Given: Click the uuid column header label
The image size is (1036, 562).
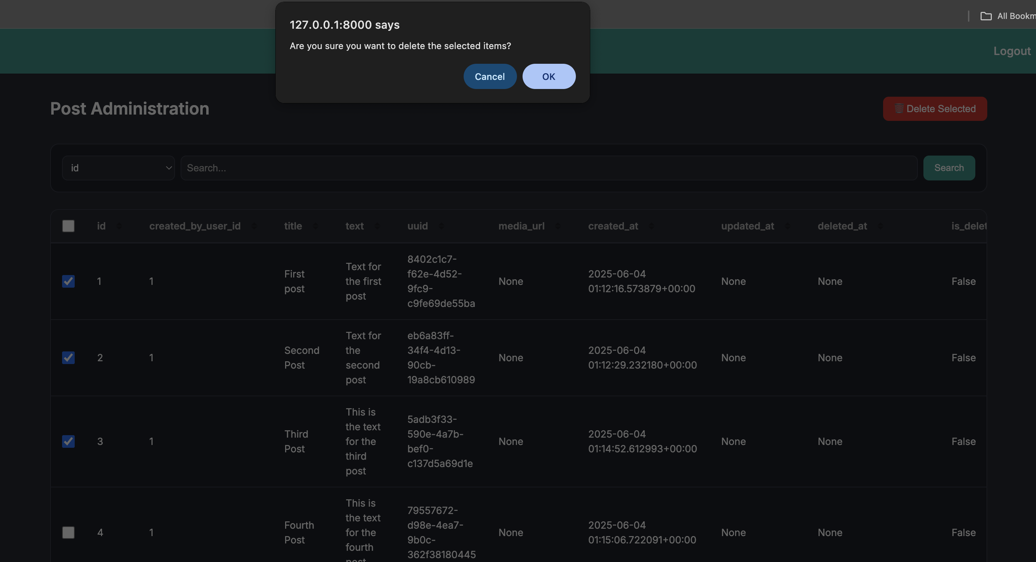Looking at the screenshot, I should click(417, 226).
